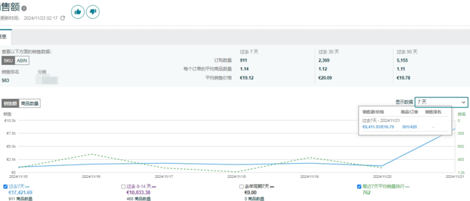Click the order quantity 911 value
Image resolution: width=470 pixels, height=201 pixels.
244,60
